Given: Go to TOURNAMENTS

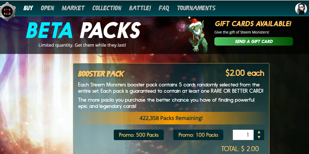Looking at the screenshot, I should (196, 8).
